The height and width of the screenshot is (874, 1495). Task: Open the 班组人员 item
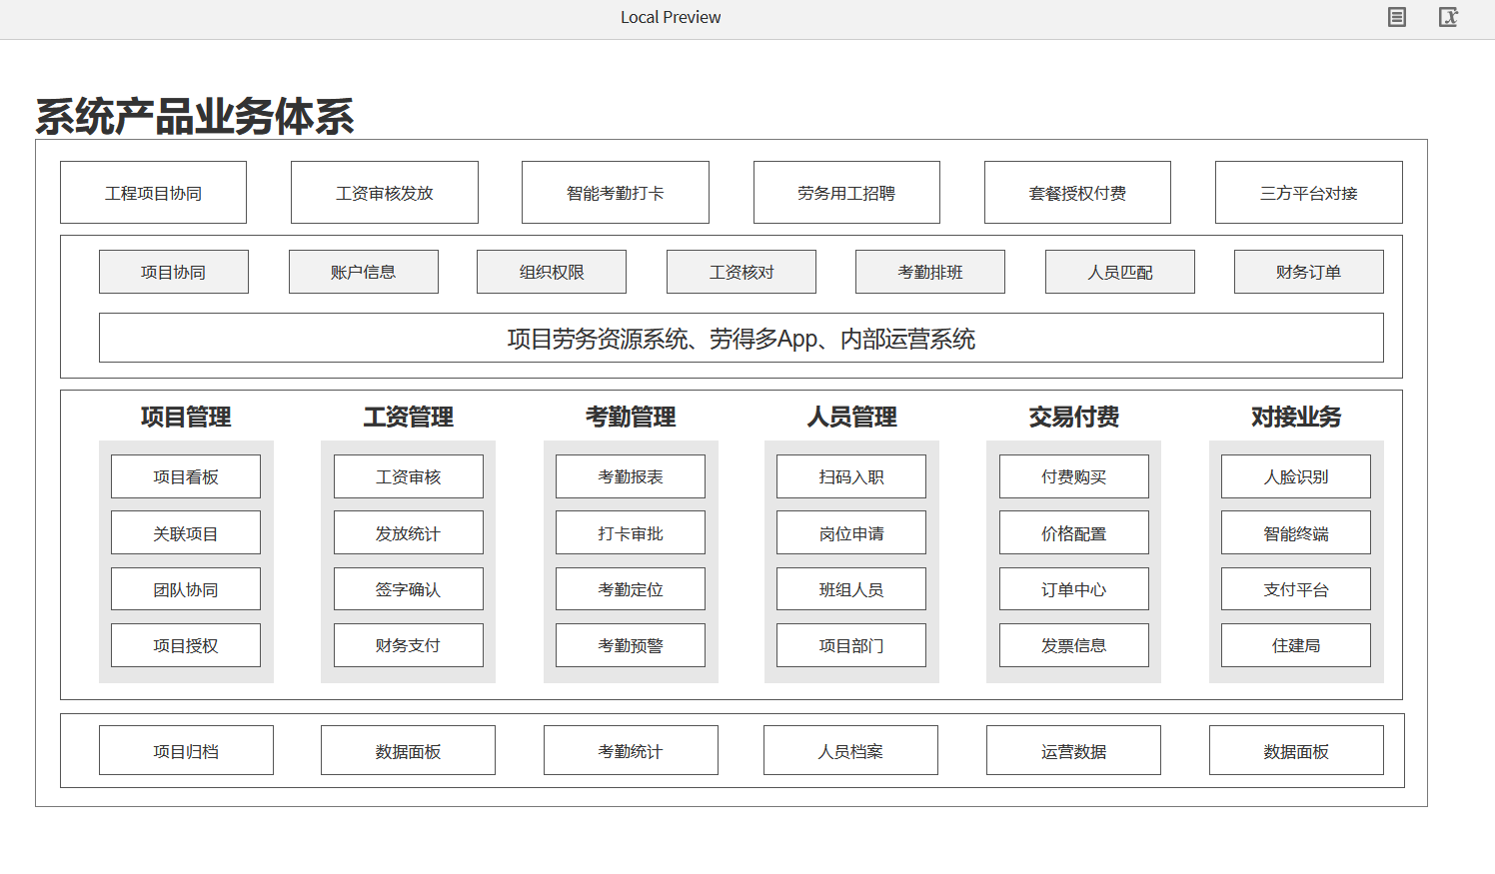coord(851,589)
